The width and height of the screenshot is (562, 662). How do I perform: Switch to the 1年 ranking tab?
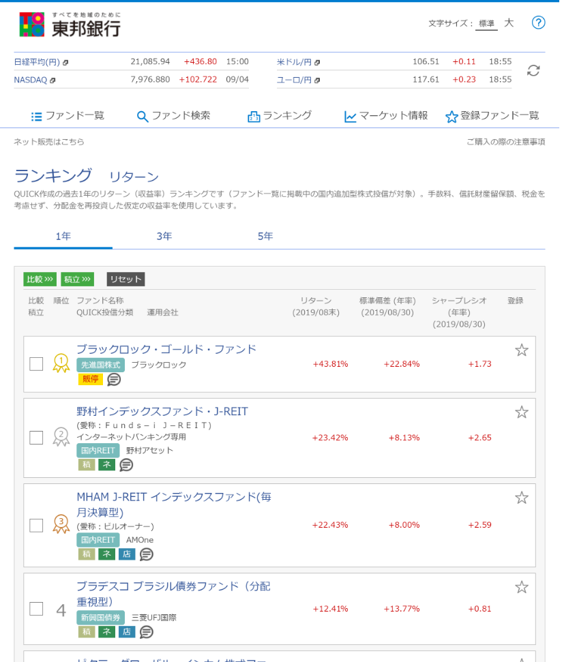pyautogui.click(x=63, y=237)
